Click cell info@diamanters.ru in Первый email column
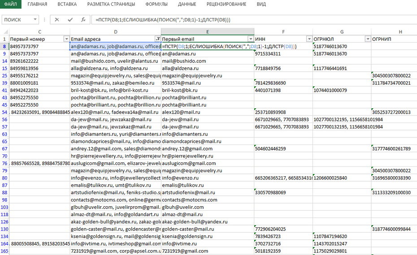This screenshot has width=417, height=255. 208,134
